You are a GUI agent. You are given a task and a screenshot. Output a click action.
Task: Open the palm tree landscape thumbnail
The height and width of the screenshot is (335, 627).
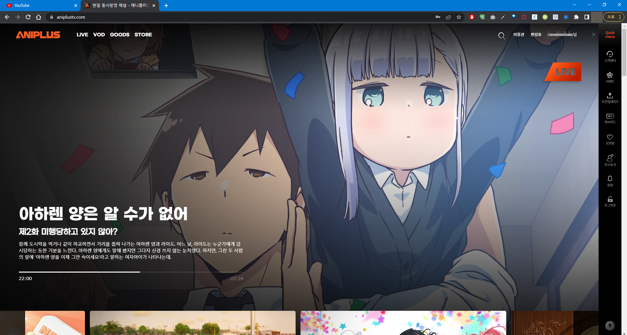(x=193, y=323)
